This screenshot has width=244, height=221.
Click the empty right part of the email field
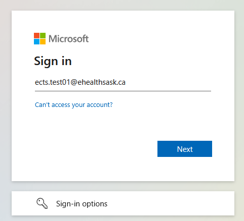[x=169, y=82]
